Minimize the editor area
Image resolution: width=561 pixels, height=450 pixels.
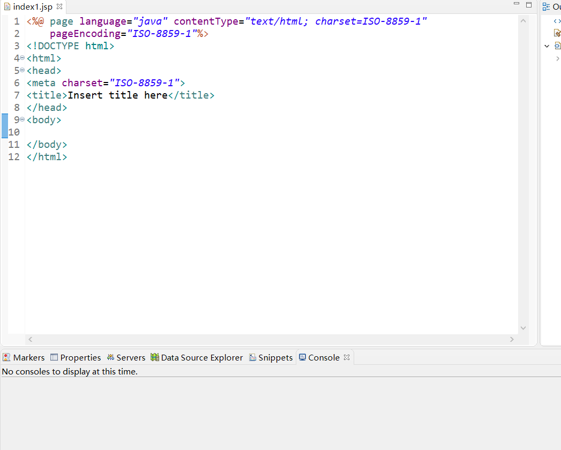coord(517,4)
